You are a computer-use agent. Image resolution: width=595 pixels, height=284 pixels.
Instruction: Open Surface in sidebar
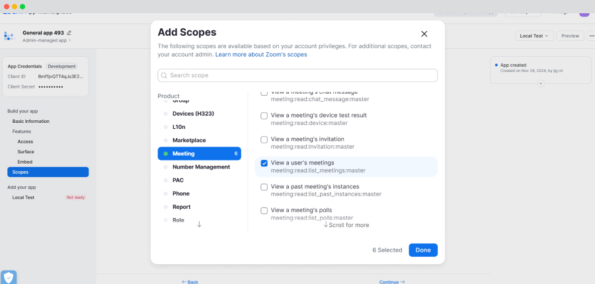pyautogui.click(x=26, y=152)
